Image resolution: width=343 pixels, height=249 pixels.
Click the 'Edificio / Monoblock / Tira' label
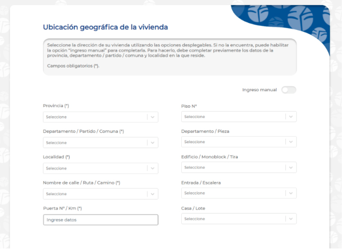(x=209, y=157)
